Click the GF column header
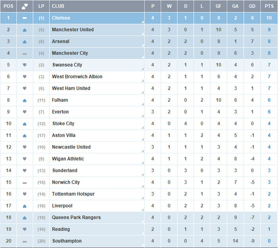 (218, 6)
